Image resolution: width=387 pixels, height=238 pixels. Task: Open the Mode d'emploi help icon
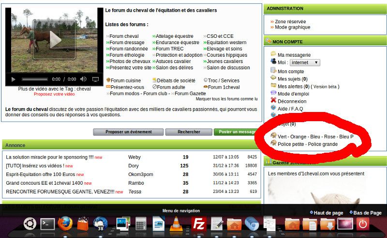(x=273, y=93)
